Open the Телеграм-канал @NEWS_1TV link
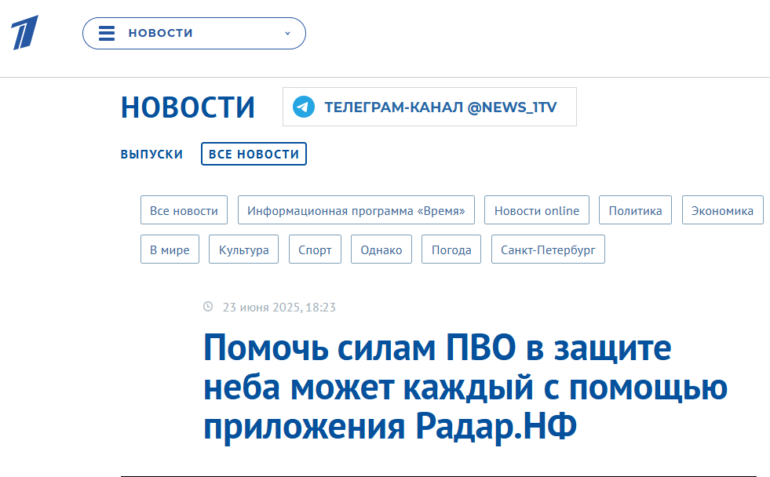 pos(429,107)
